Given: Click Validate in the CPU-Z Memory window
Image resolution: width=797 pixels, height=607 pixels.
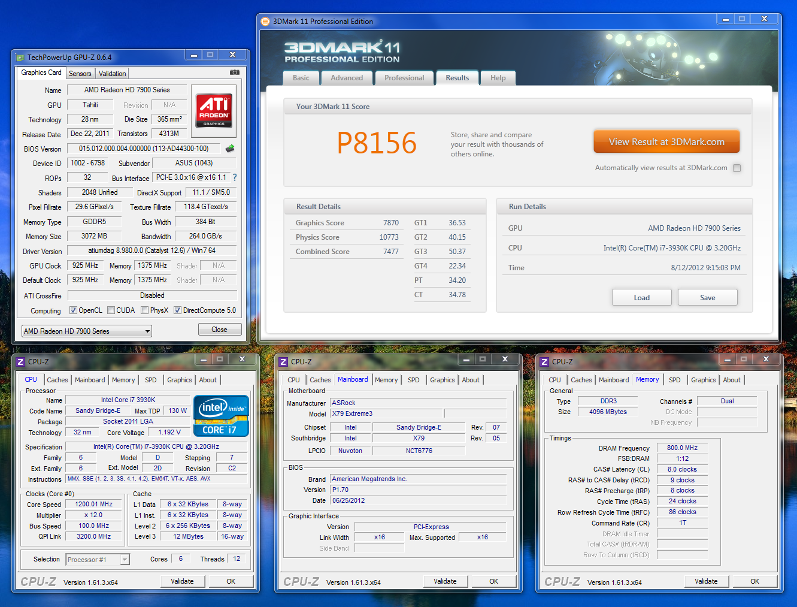Looking at the screenshot, I should 707,581.
